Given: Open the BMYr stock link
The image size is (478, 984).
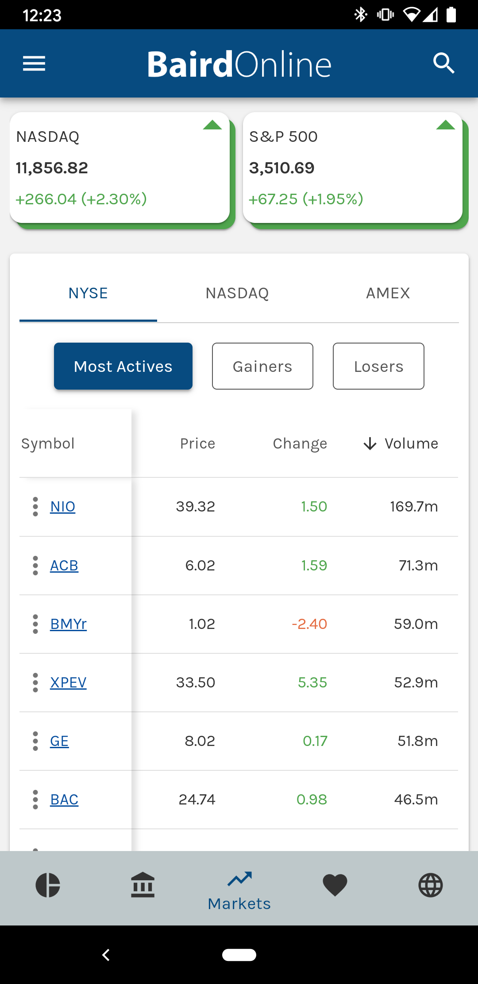Looking at the screenshot, I should click(69, 624).
